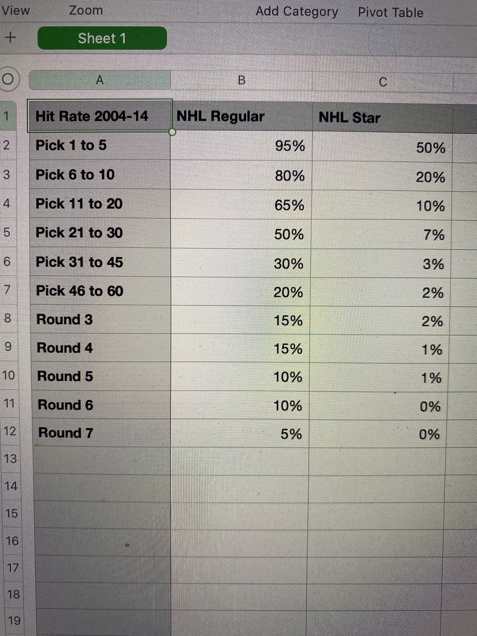Viewport: 477px width, 636px height.
Task: Select column C header
Action: 383,82
